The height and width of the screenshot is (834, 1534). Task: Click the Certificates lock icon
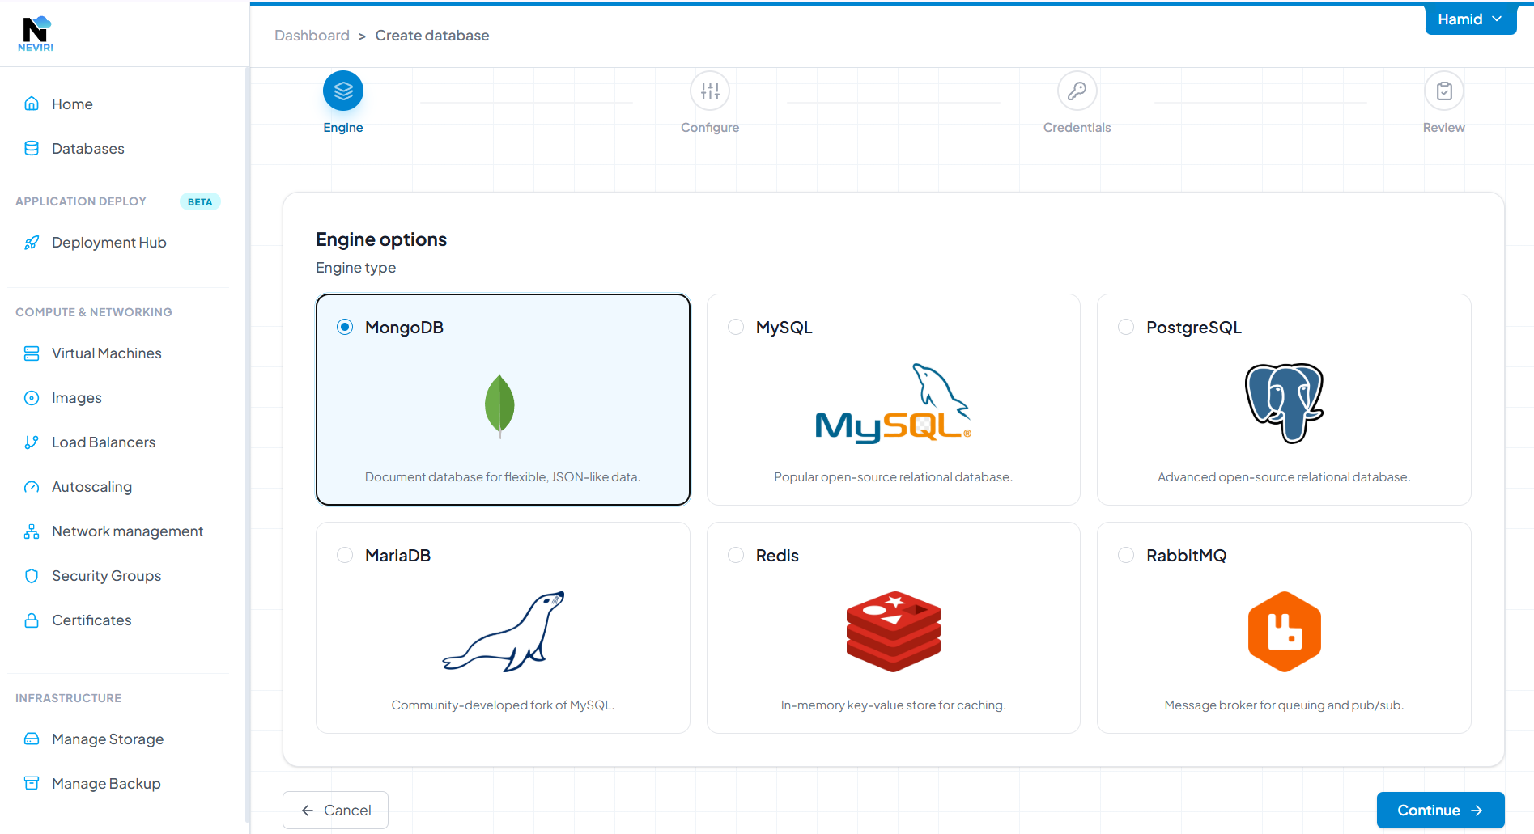pos(32,620)
